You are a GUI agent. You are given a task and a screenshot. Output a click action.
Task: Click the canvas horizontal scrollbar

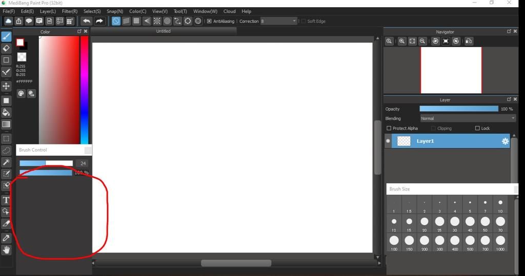pyautogui.click(x=236, y=263)
